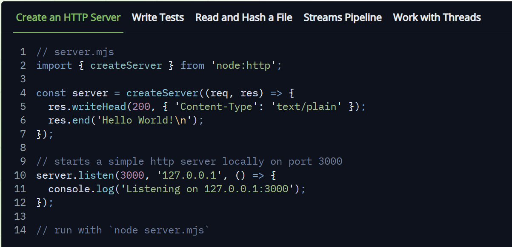The width and height of the screenshot is (512, 247).
Task: Open the Work with Threads tab
Action: [x=436, y=17]
